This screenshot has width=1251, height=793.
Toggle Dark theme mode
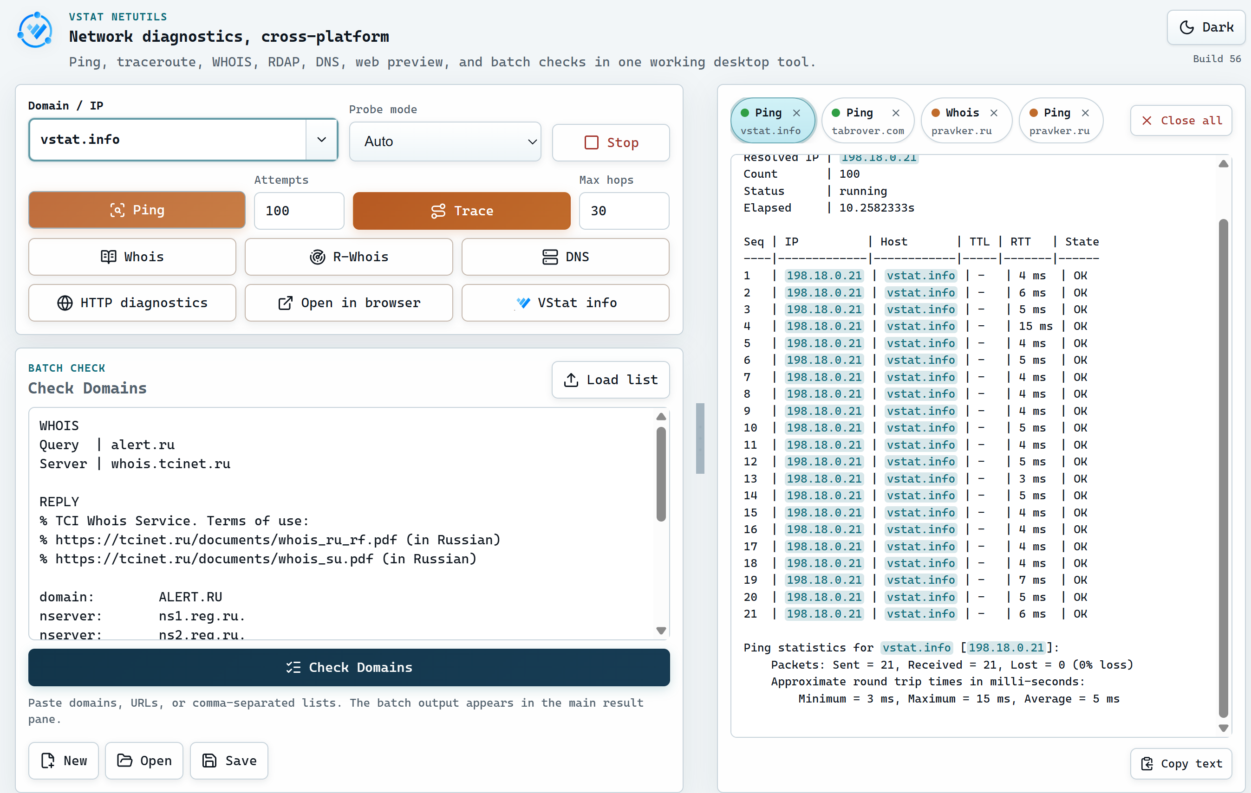click(1205, 27)
